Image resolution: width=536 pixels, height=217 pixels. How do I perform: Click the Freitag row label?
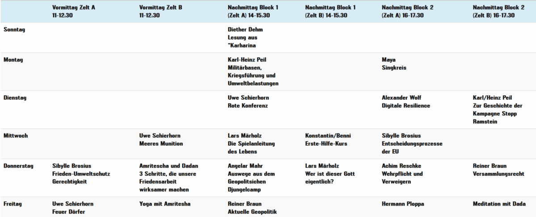[x=13, y=204]
